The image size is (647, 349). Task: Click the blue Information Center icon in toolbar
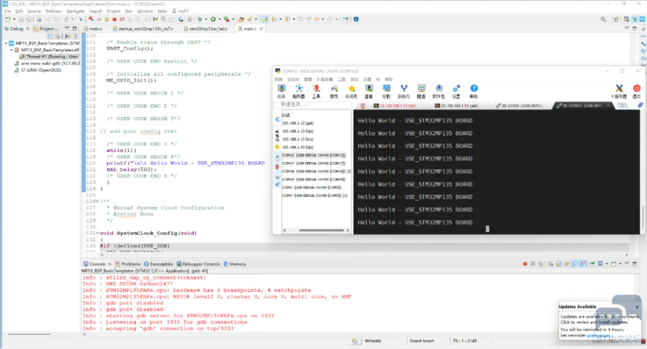[356, 19]
